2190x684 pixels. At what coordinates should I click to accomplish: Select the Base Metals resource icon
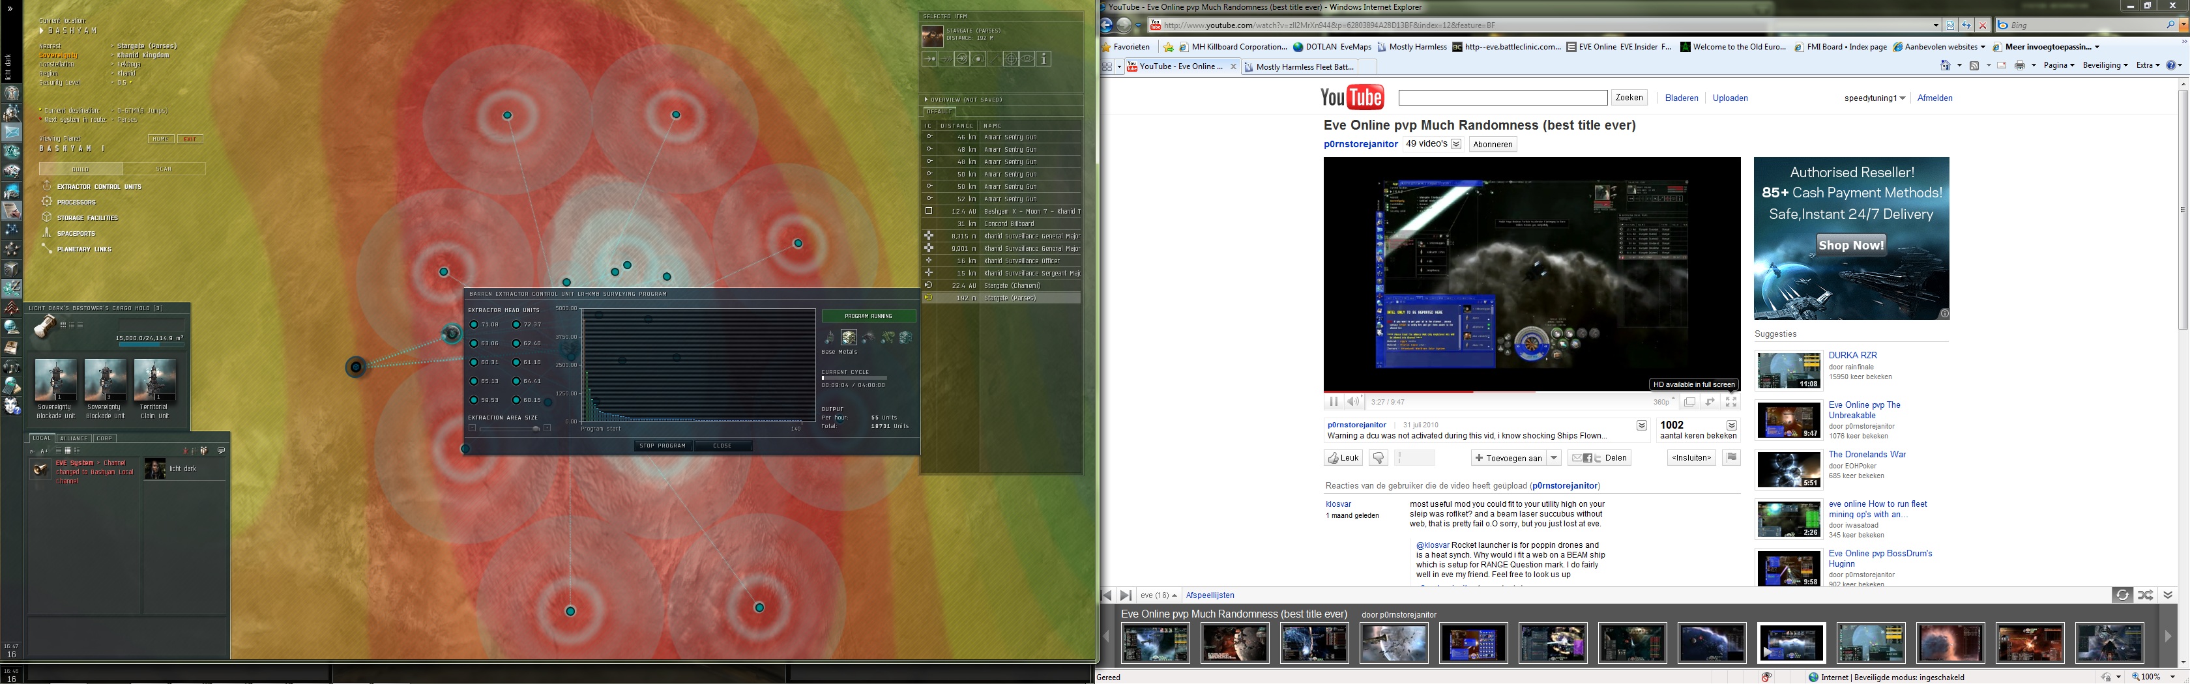(849, 337)
